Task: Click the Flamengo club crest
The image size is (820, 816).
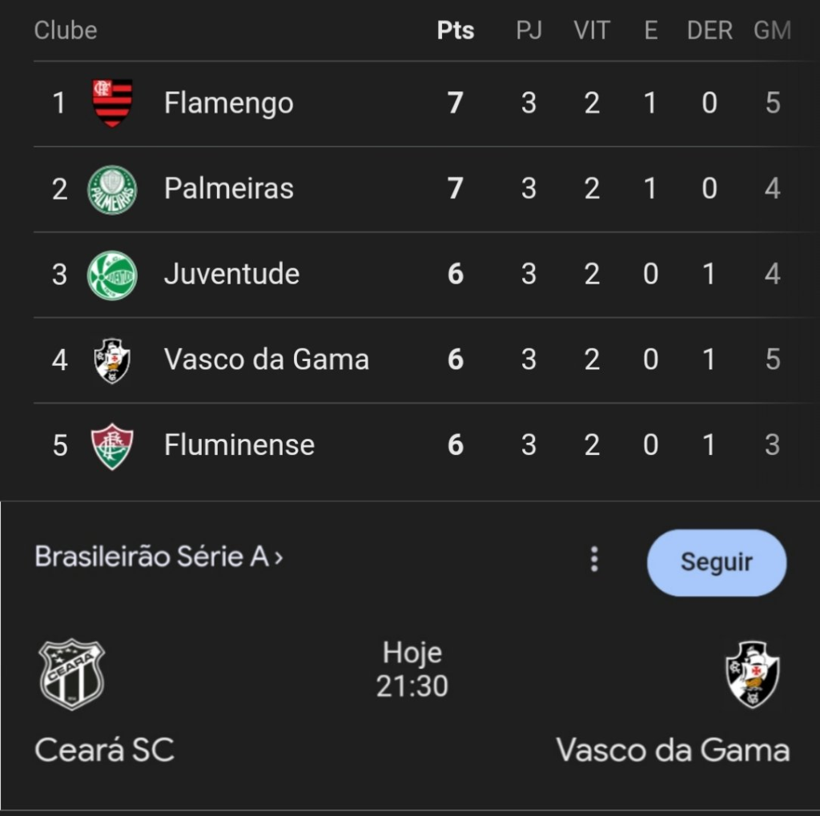Action: (112, 103)
